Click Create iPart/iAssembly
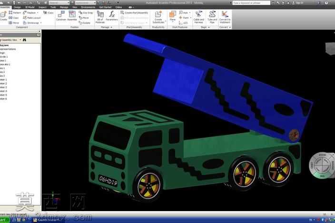Viewport: 335px width, 223px height. 134,13
